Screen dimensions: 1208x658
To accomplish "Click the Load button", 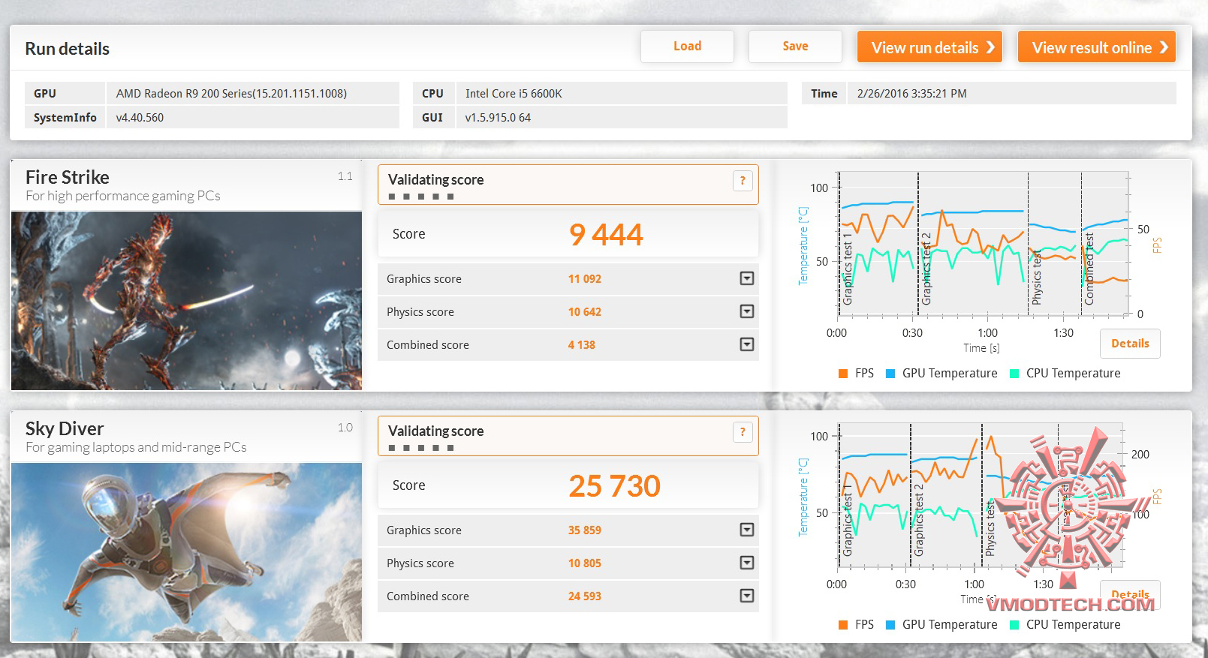I will pos(687,47).
